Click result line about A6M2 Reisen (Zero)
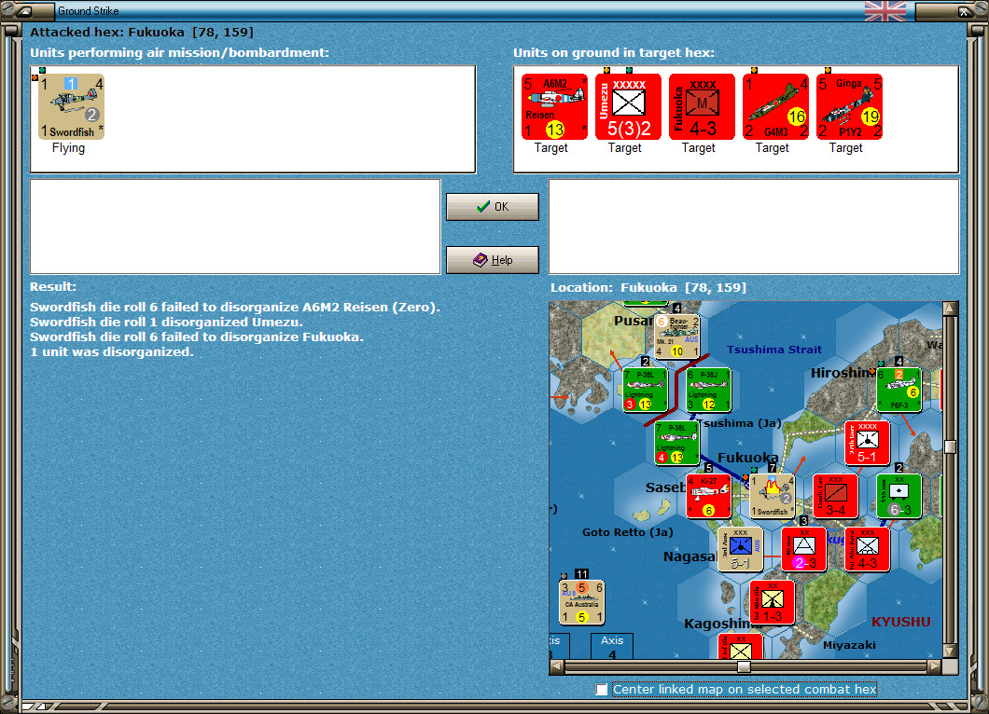This screenshot has width=989, height=714. pyautogui.click(x=234, y=308)
